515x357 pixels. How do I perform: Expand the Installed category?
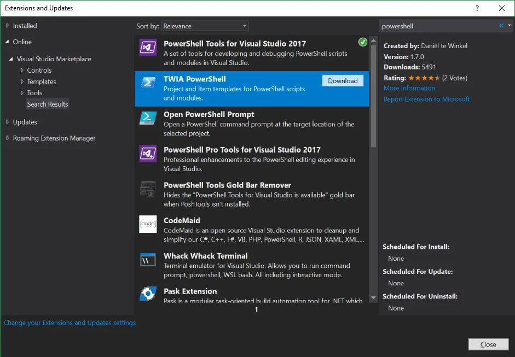8,26
